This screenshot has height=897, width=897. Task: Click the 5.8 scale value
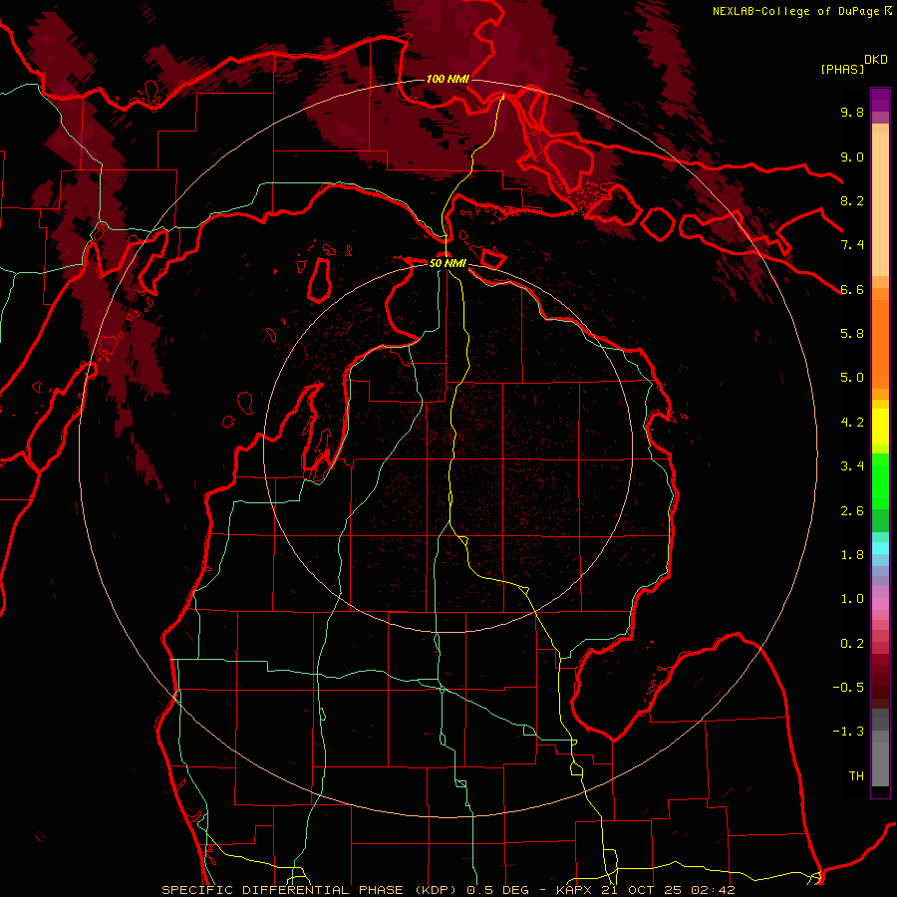pos(852,334)
